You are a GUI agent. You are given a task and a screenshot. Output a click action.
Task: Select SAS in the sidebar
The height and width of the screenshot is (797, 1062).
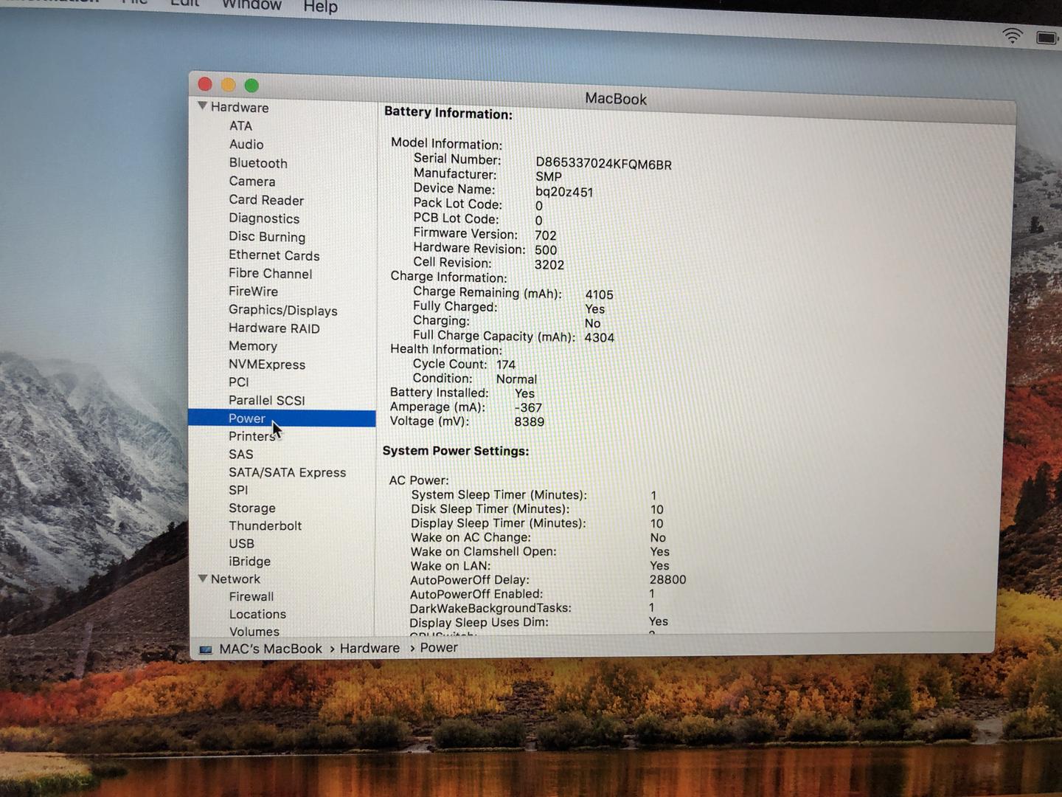pos(241,455)
